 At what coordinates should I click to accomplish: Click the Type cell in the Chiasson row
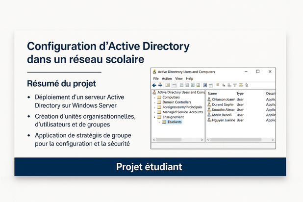coord(240,100)
